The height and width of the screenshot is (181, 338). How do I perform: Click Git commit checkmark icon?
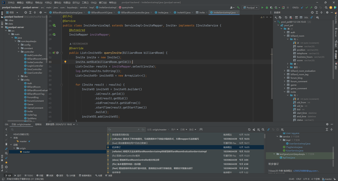[x=307, y=8]
